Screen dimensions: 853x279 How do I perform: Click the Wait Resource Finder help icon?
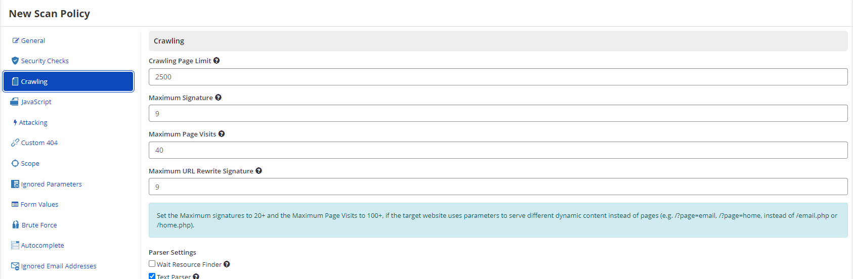[227, 264]
